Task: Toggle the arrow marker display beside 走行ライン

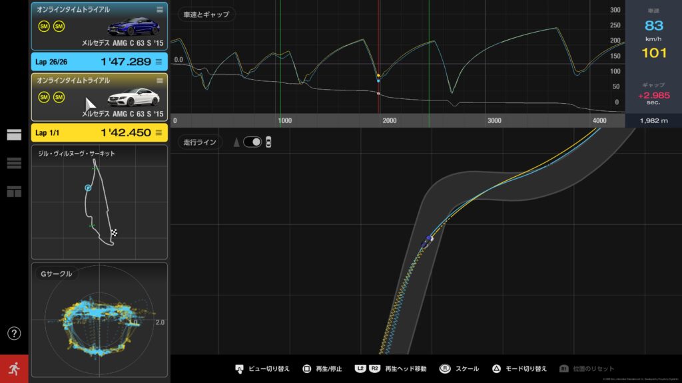Action: [236, 142]
